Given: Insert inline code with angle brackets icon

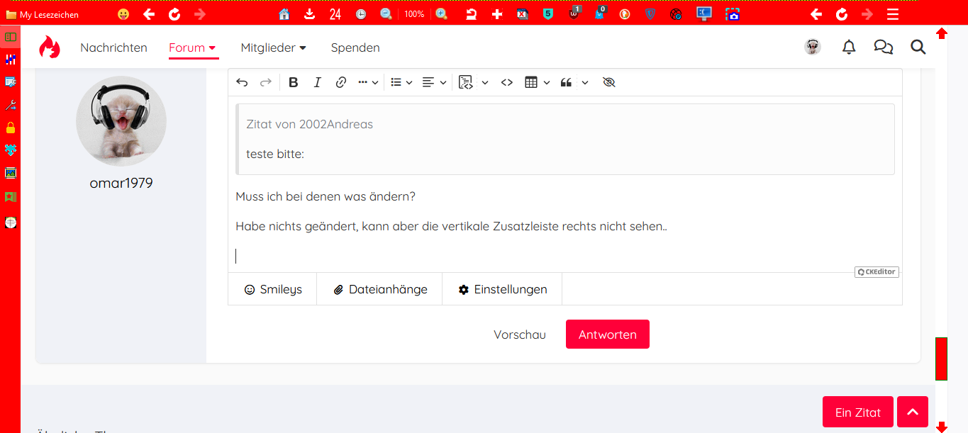Looking at the screenshot, I should pyautogui.click(x=506, y=82).
